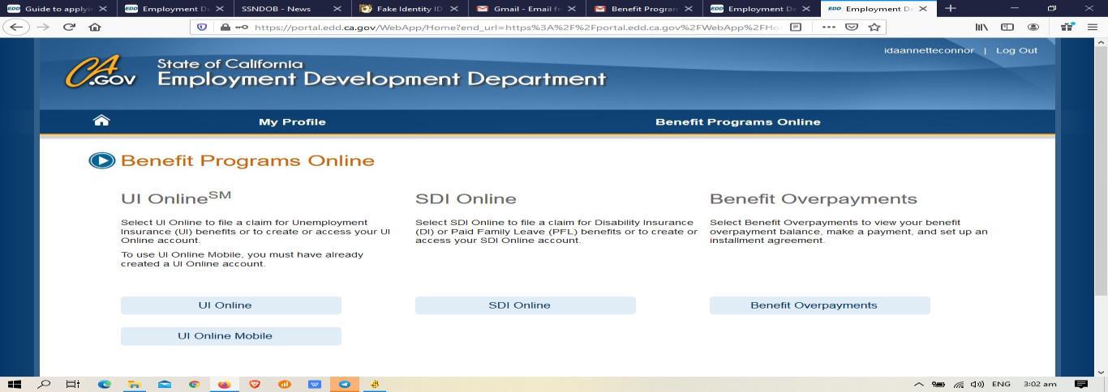Show sidebars icon in Firefox toolbar

coord(1007,27)
